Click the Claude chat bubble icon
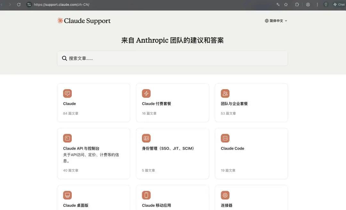Screen dimensions: 346x210 pos(67,93)
